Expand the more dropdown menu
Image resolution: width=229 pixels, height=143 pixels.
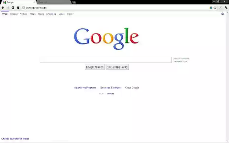70,14
